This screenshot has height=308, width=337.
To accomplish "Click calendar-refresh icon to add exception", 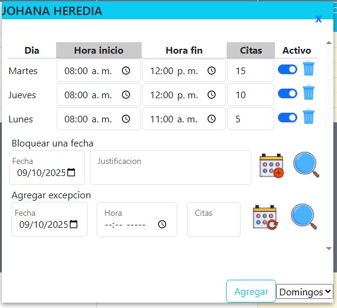I will coord(265,218).
